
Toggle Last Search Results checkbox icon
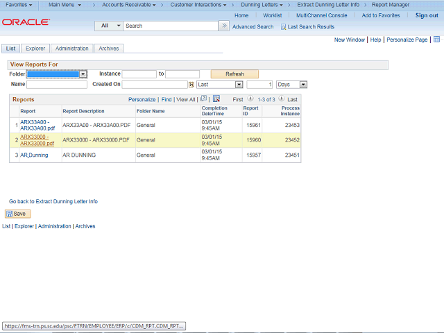tap(283, 26)
